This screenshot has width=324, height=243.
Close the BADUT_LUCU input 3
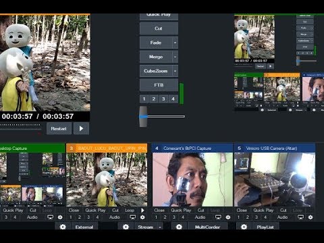click(74, 211)
